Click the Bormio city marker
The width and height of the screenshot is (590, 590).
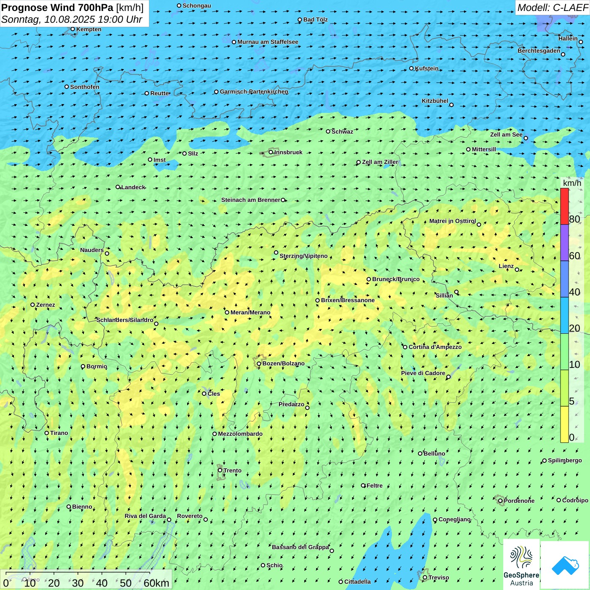83,366
